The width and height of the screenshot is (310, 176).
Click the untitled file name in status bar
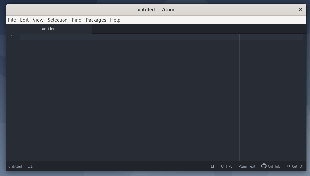tap(15, 166)
